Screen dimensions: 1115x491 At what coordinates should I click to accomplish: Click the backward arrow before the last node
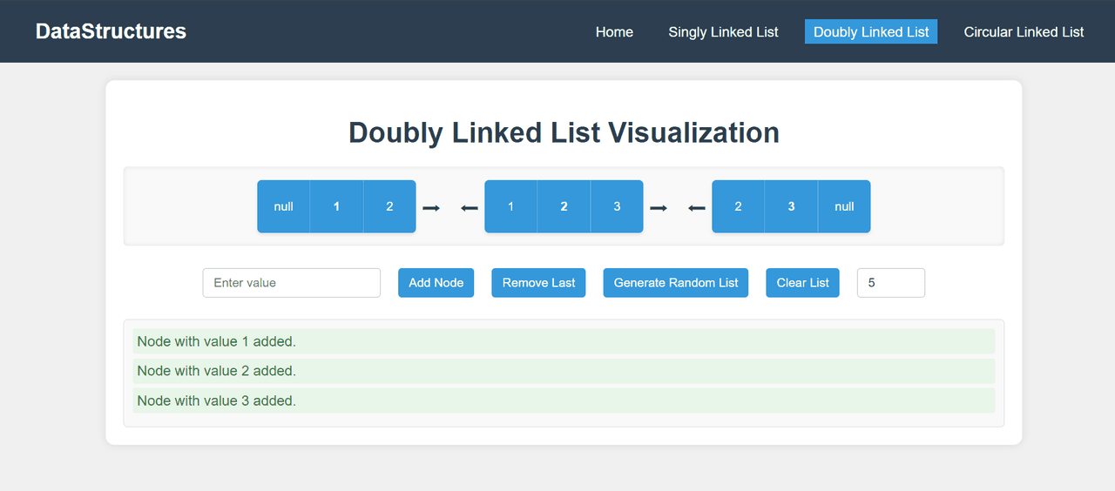point(697,207)
